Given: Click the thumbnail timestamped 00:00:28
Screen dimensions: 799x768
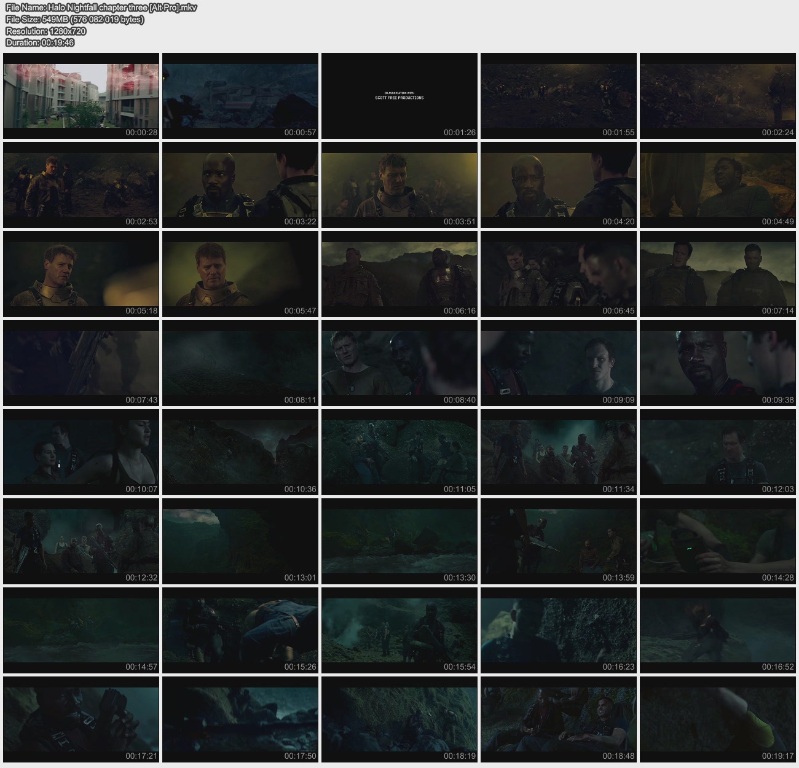Looking at the screenshot, I should pos(81,95).
